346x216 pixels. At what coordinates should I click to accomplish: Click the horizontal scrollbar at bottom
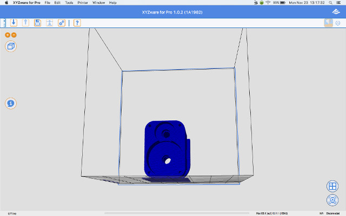pyautogui.click(x=177, y=213)
